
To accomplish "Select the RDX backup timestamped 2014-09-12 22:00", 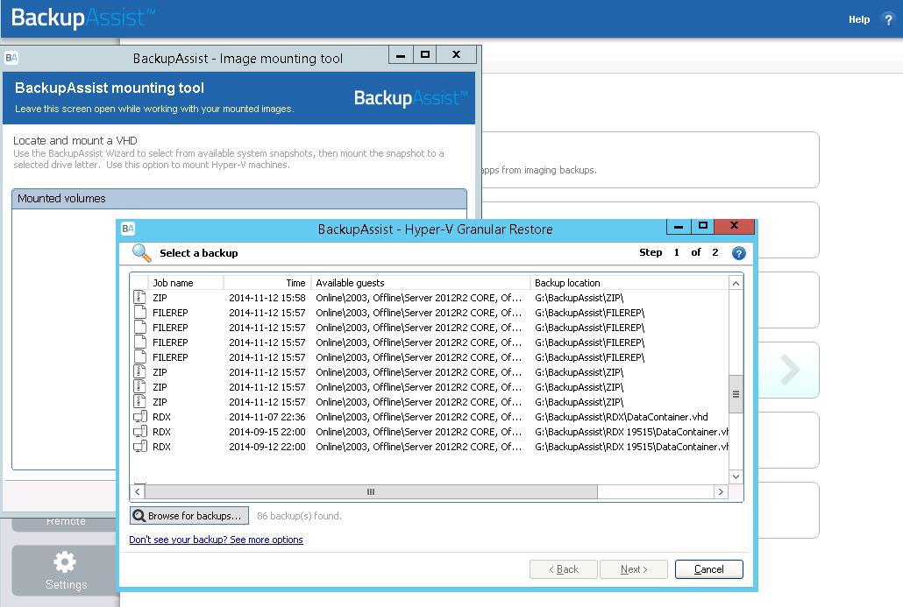I will (430, 447).
